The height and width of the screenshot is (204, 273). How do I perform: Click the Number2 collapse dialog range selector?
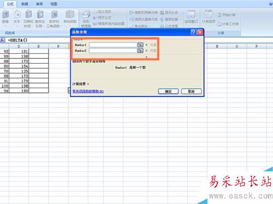tap(140, 51)
